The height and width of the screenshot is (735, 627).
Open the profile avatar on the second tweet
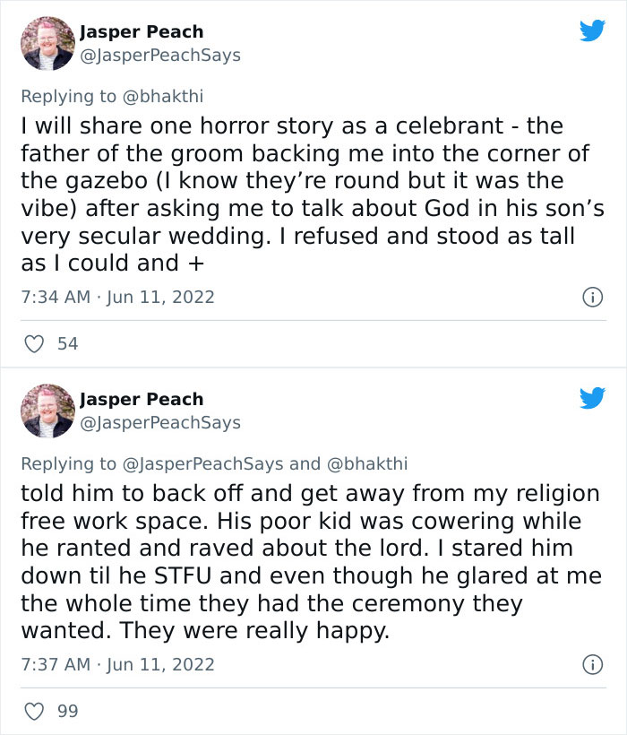coord(47,411)
